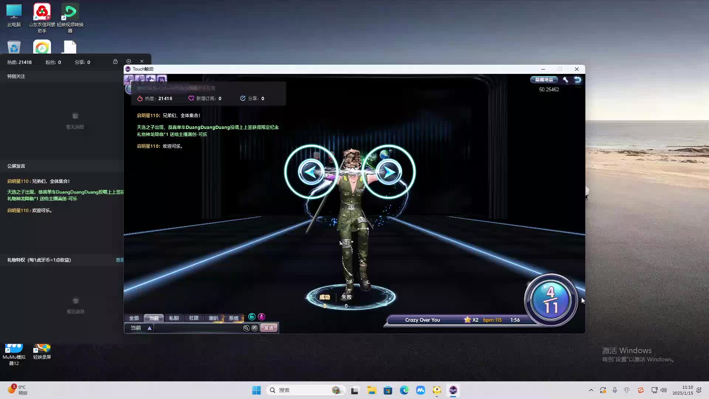Image resolution: width=709 pixels, height=399 pixels.
Task: Click the chat message input field
Action: (198, 328)
